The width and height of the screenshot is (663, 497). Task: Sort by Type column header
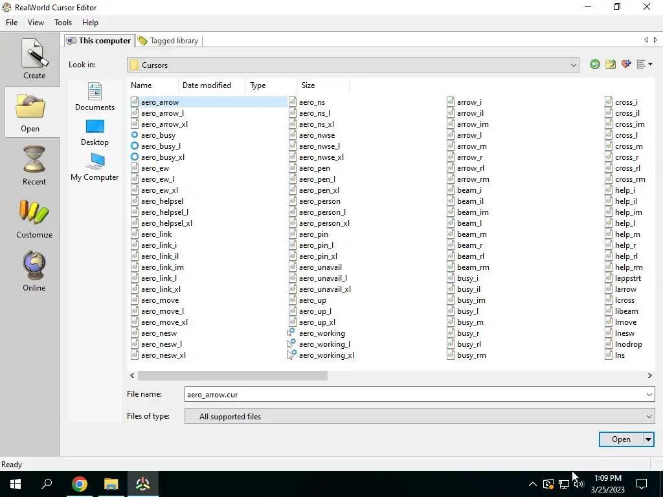271,85
